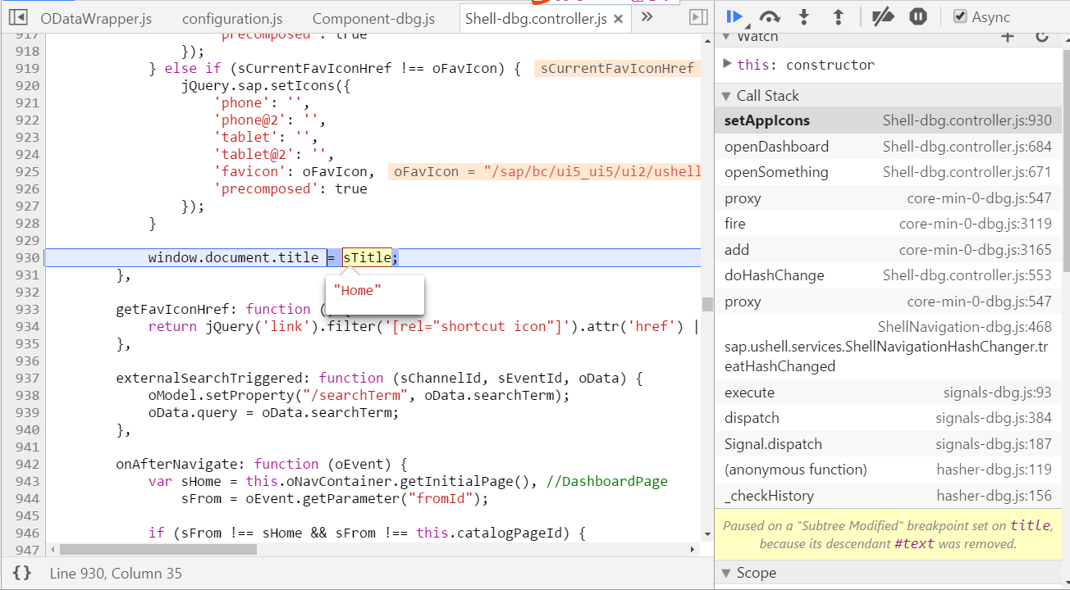Expand the Scope section
1070x590 pixels.
[727, 573]
